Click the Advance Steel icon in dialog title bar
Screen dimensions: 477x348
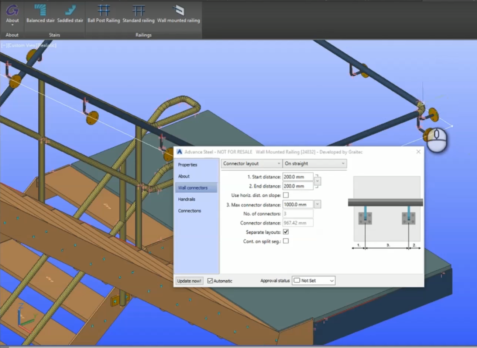tap(179, 152)
